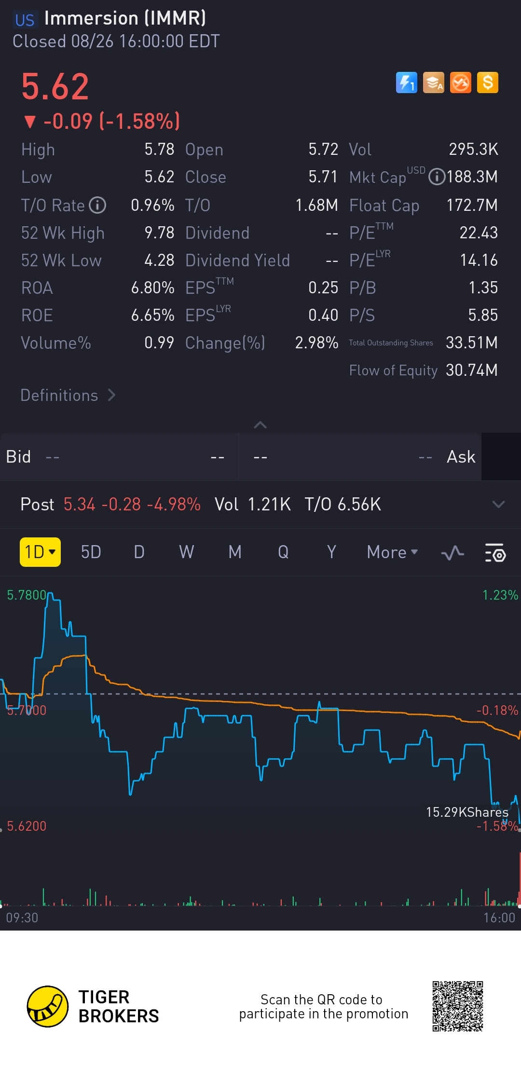Screen dimensions: 521x1083
Task: Tap the tan stacked layers badge icon
Action: point(433,82)
